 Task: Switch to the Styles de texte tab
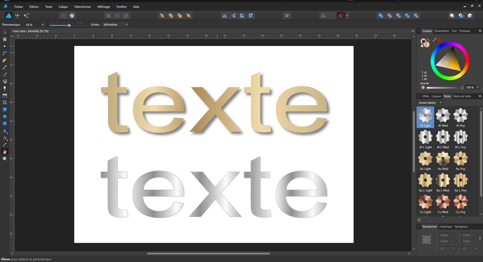462,96
